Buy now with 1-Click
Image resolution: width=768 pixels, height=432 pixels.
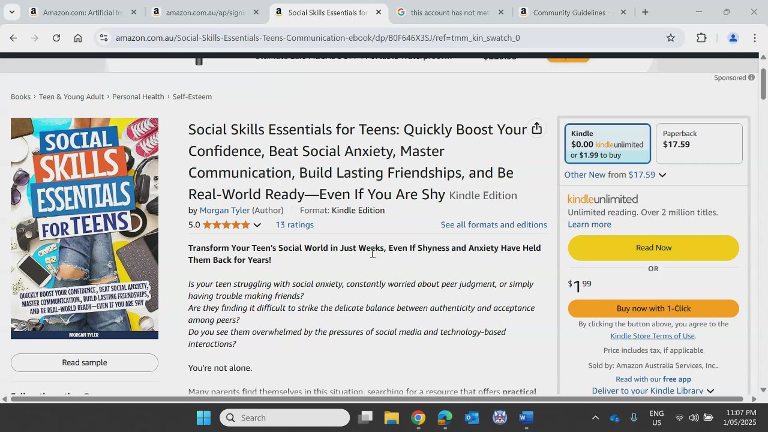coord(653,308)
